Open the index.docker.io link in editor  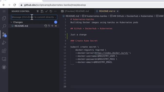pyautogui.click(x=112, y=53)
